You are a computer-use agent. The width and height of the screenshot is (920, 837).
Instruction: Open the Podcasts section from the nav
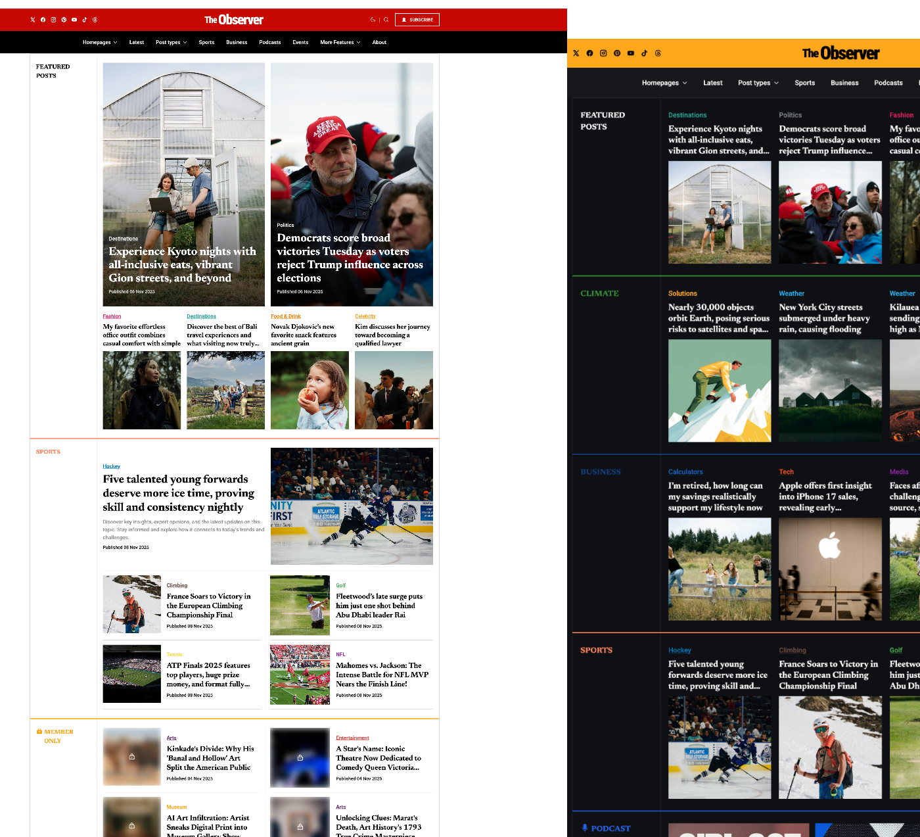tap(269, 42)
